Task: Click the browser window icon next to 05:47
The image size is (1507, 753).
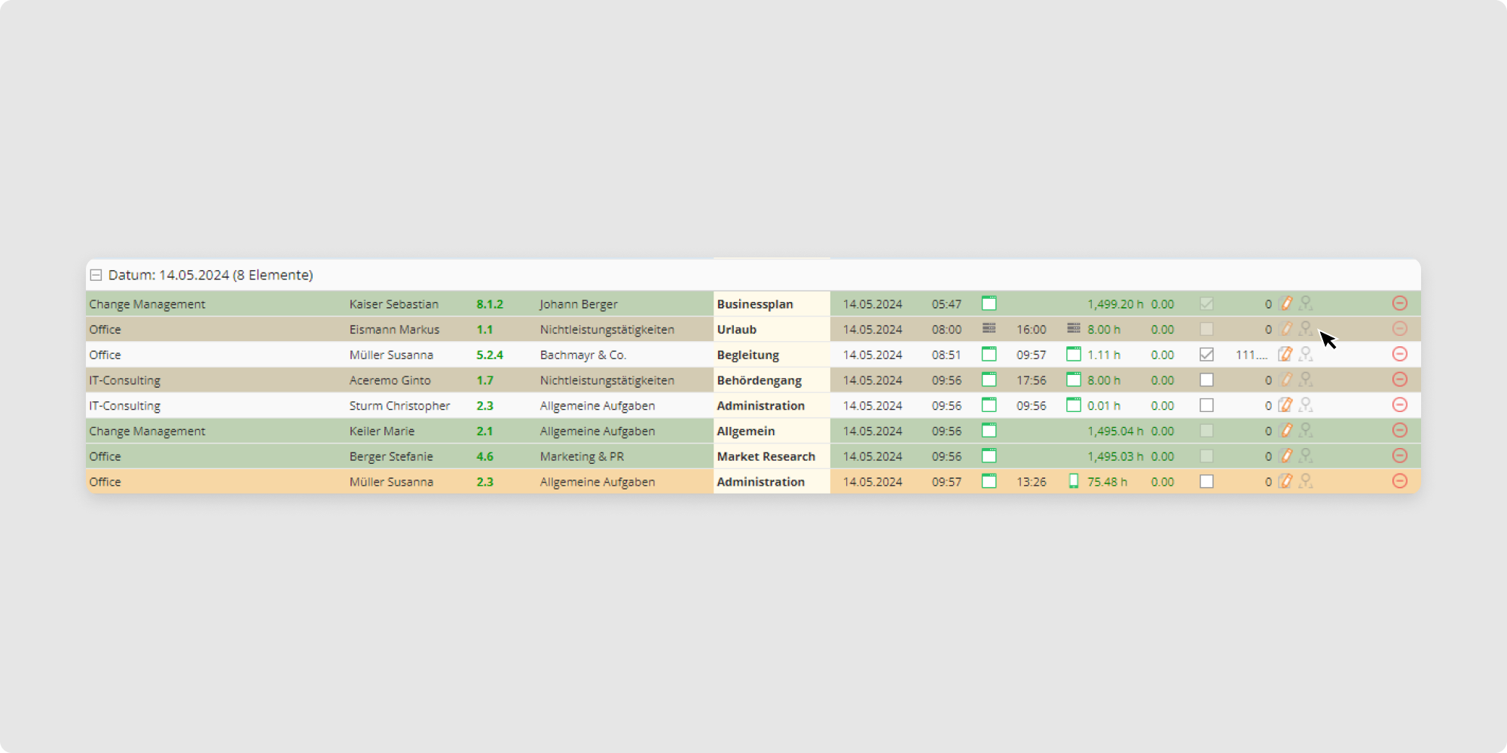Action: click(989, 303)
